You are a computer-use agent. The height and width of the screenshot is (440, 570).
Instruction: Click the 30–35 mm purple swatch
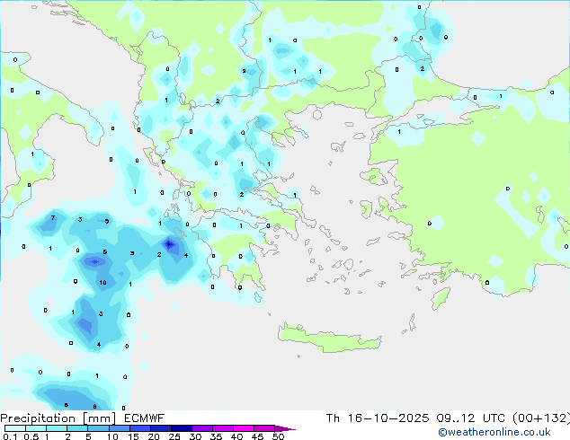pyautogui.click(x=202, y=428)
